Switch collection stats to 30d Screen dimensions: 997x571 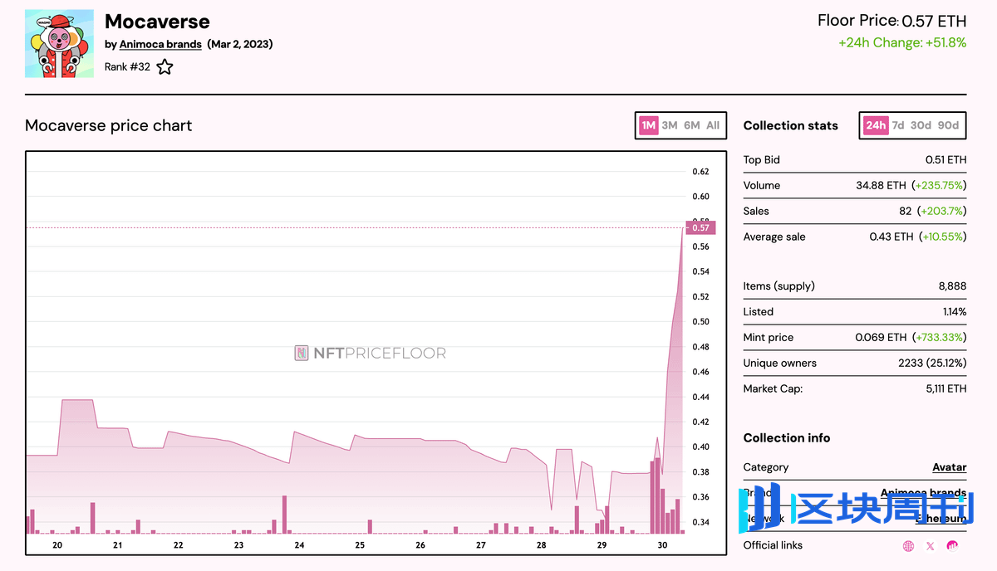921,125
